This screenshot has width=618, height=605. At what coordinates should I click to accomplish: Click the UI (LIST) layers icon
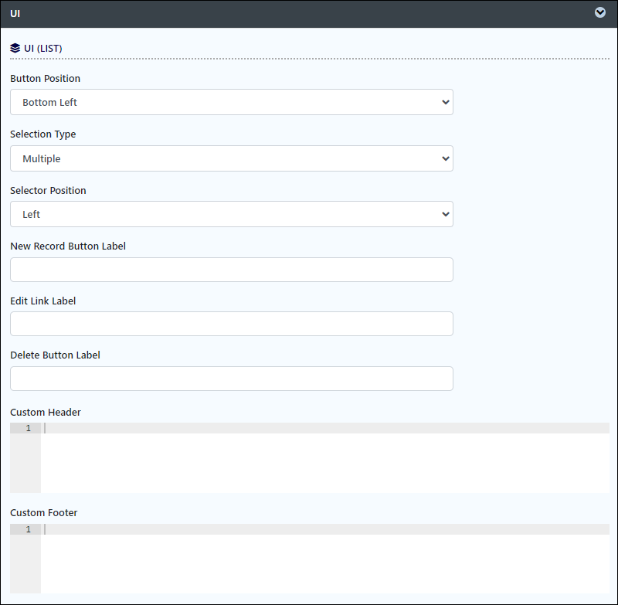(15, 48)
